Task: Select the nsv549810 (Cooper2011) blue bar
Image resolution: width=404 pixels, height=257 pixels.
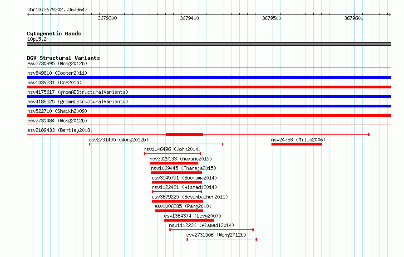Action: click(x=209, y=78)
